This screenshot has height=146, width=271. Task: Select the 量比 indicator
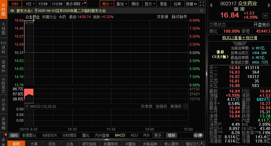86,135
